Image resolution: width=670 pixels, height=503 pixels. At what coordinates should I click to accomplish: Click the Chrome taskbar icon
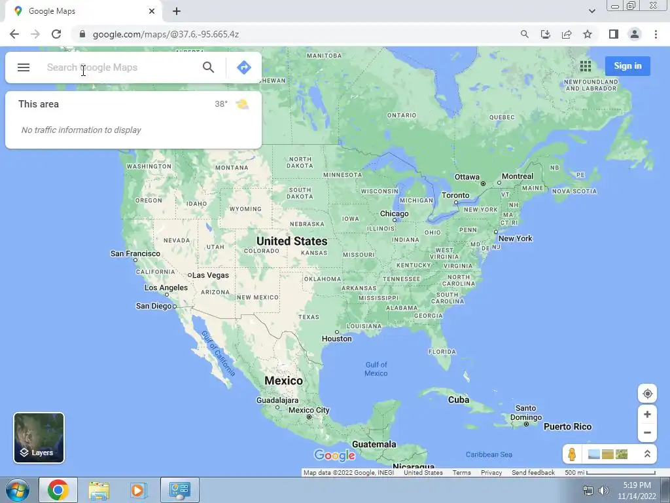coord(58,490)
